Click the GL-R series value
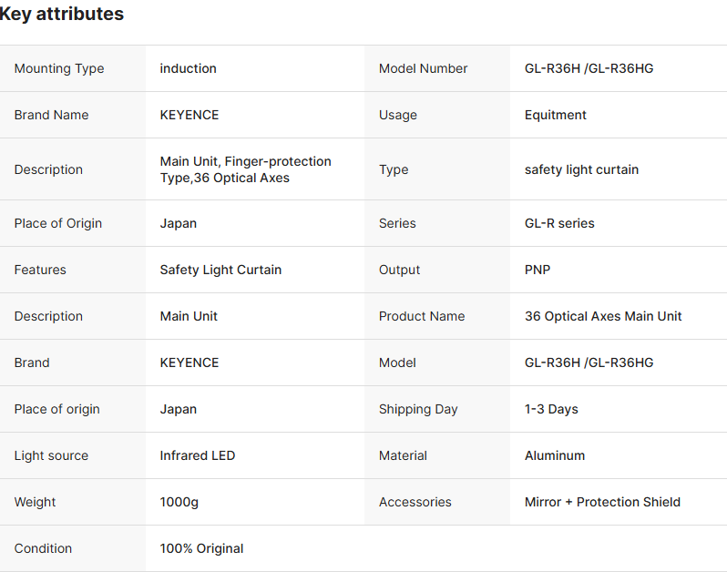727x572 pixels. [x=559, y=223]
